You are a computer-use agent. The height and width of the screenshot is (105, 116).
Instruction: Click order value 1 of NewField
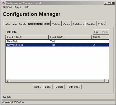pos(94,42)
